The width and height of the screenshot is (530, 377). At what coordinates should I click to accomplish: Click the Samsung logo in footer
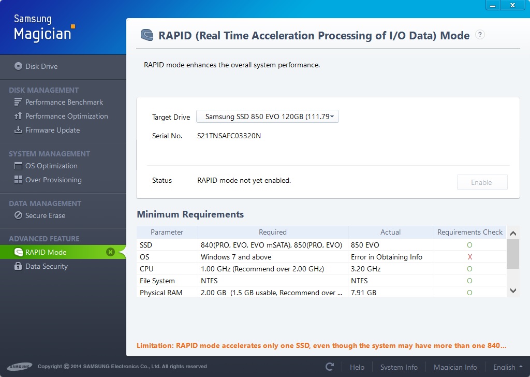click(20, 367)
